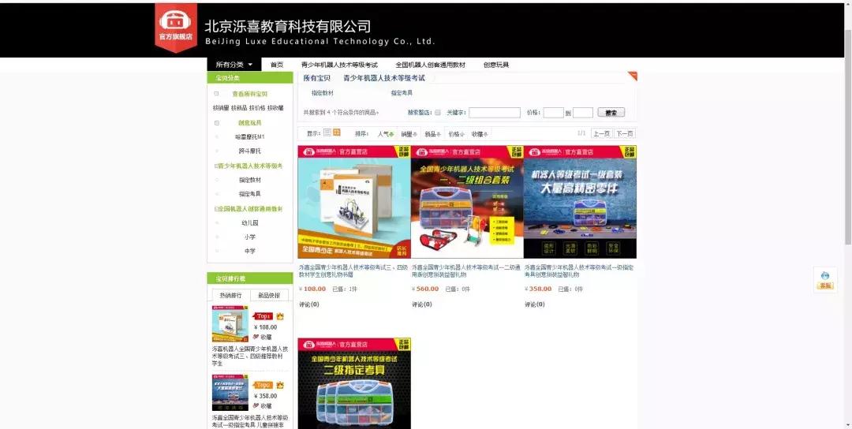
Task: Select the 热销排行 tab
Action: [231, 296]
